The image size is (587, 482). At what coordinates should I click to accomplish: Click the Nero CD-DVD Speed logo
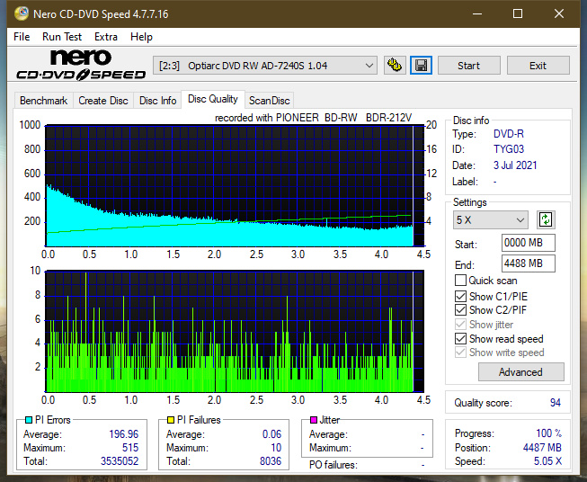pos(81,65)
